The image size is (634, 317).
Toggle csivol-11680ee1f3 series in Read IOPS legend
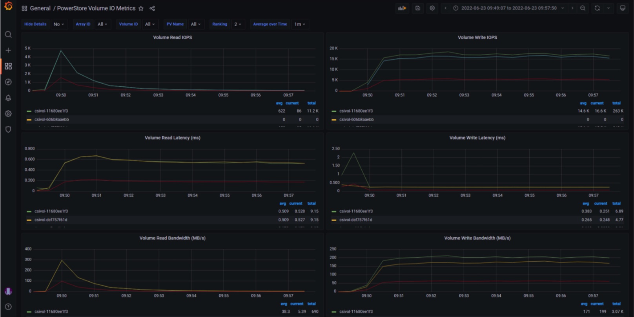click(51, 111)
